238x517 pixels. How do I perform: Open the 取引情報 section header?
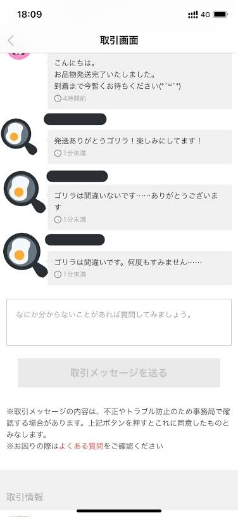[25, 497]
